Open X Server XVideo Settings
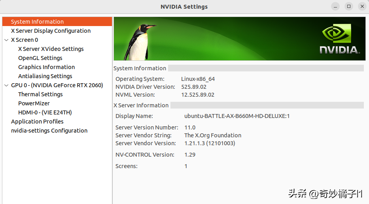Image resolution: width=369 pixels, height=204 pixels. point(51,49)
